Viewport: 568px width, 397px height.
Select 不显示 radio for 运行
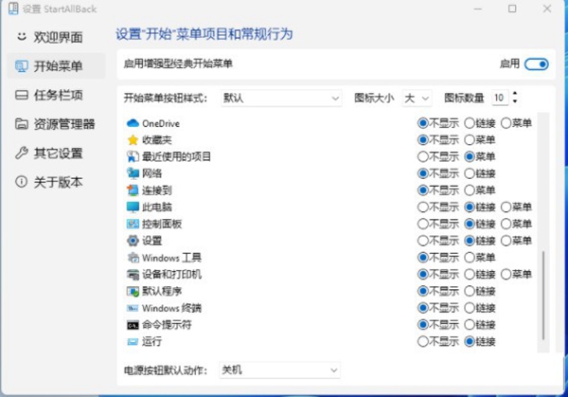pos(423,342)
